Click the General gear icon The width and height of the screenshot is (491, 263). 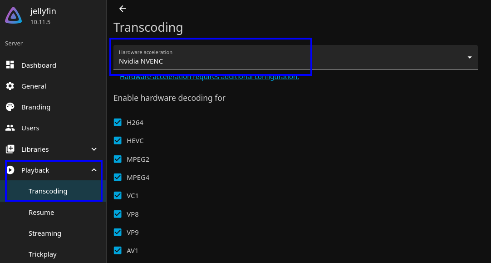pos(10,86)
